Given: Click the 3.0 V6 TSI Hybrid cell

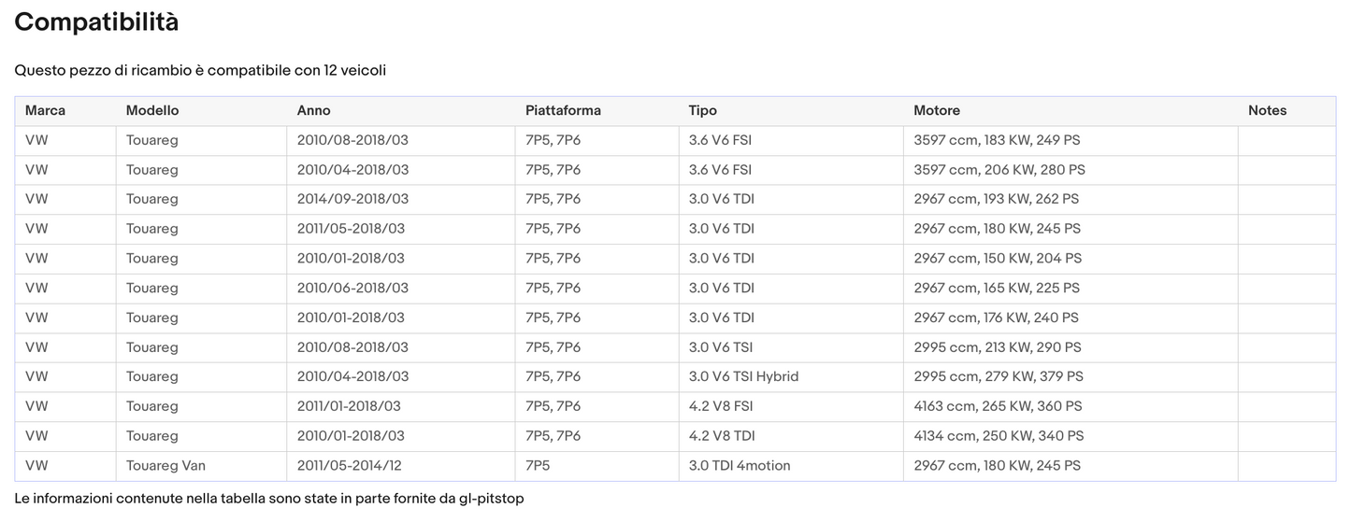Looking at the screenshot, I should [743, 377].
